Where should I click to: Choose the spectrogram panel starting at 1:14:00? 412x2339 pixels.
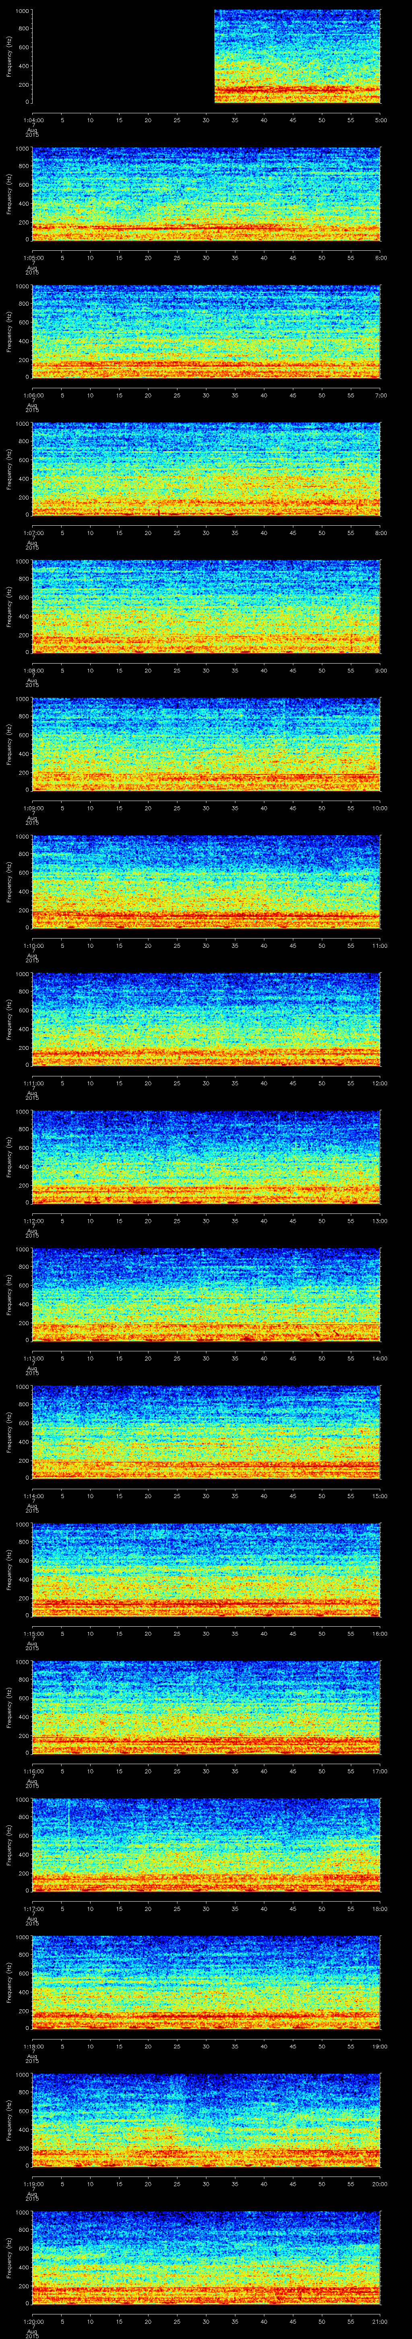tap(206, 1433)
